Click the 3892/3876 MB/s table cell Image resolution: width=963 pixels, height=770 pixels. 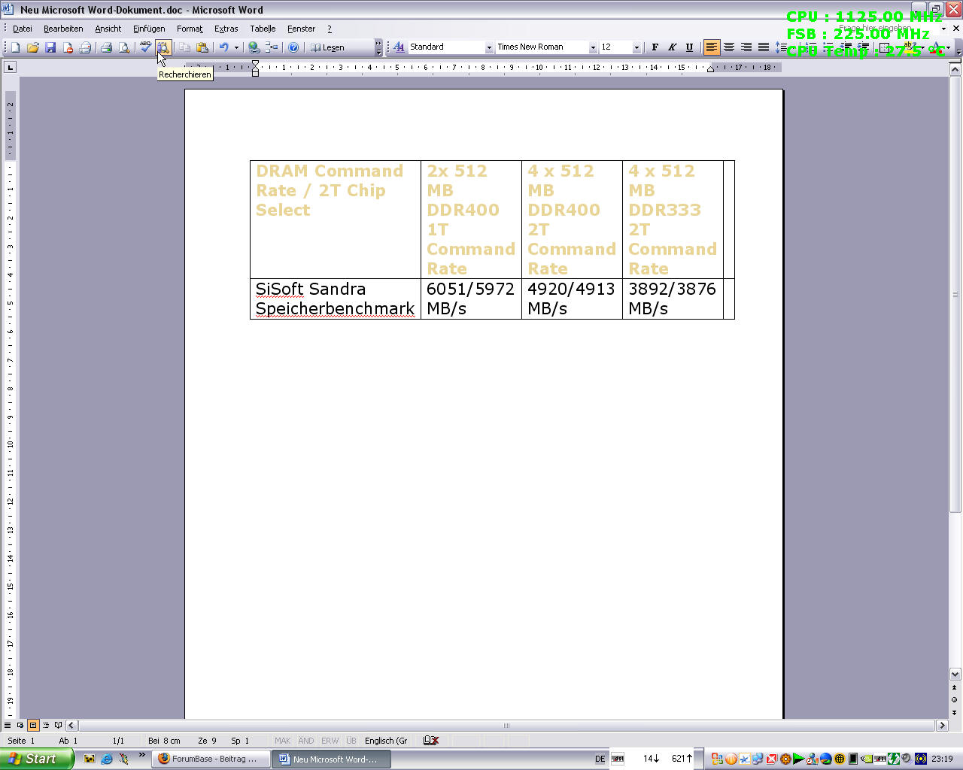pos(673,299)
